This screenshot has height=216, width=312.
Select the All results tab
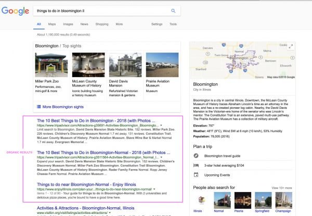coord(39,24)
